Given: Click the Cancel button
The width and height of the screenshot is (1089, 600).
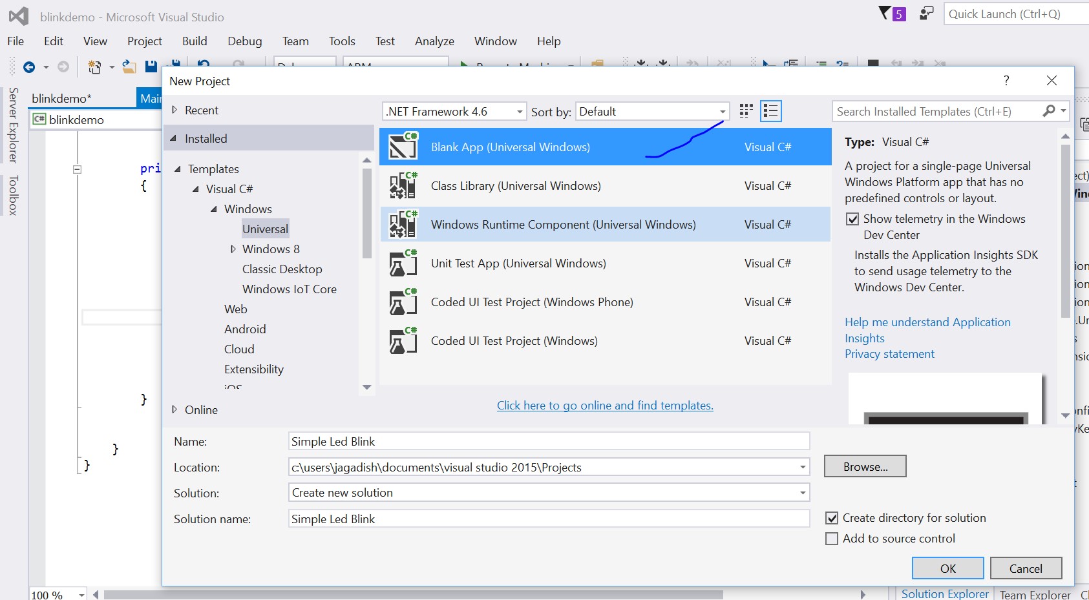Looking at the screenshot, I should click(1026, 568).
